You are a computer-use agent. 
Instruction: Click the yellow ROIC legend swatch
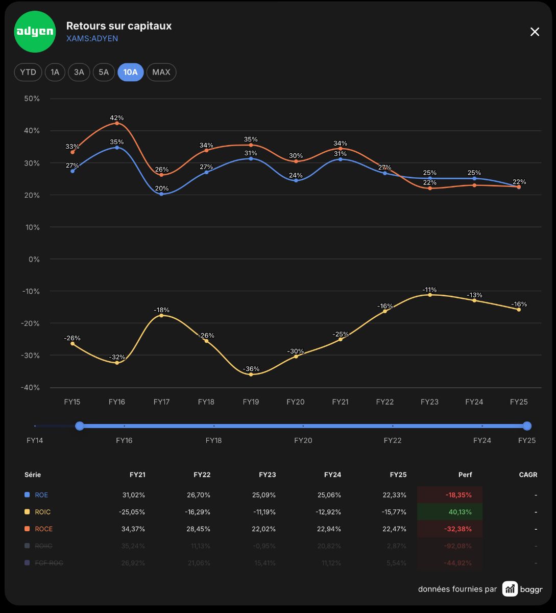[28, 512]
